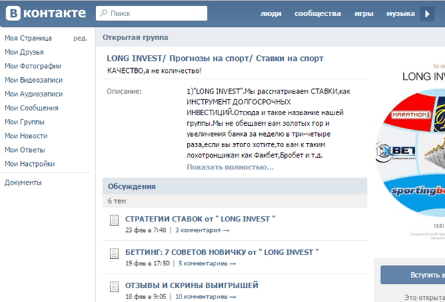
Task: Open topic СТРАТЕГИИ СТАВОК от LONG INVEST
Action: click(x=200, y=219)
